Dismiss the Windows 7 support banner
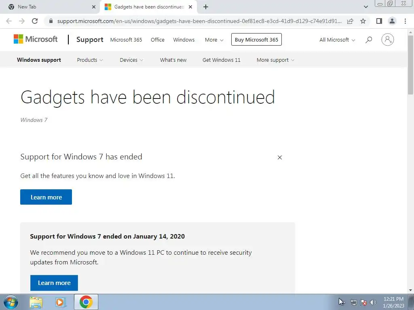414x310 pixels. pos(280,157)
